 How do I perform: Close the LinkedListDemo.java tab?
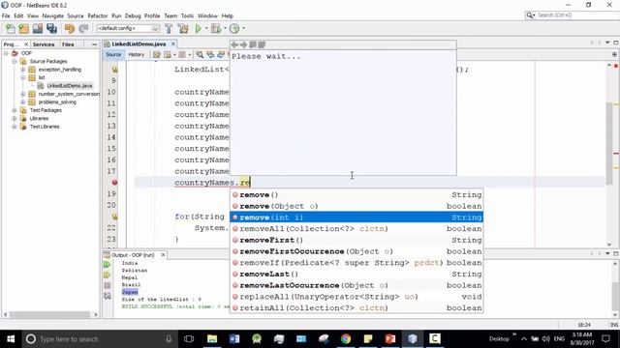tap(172, 44)
